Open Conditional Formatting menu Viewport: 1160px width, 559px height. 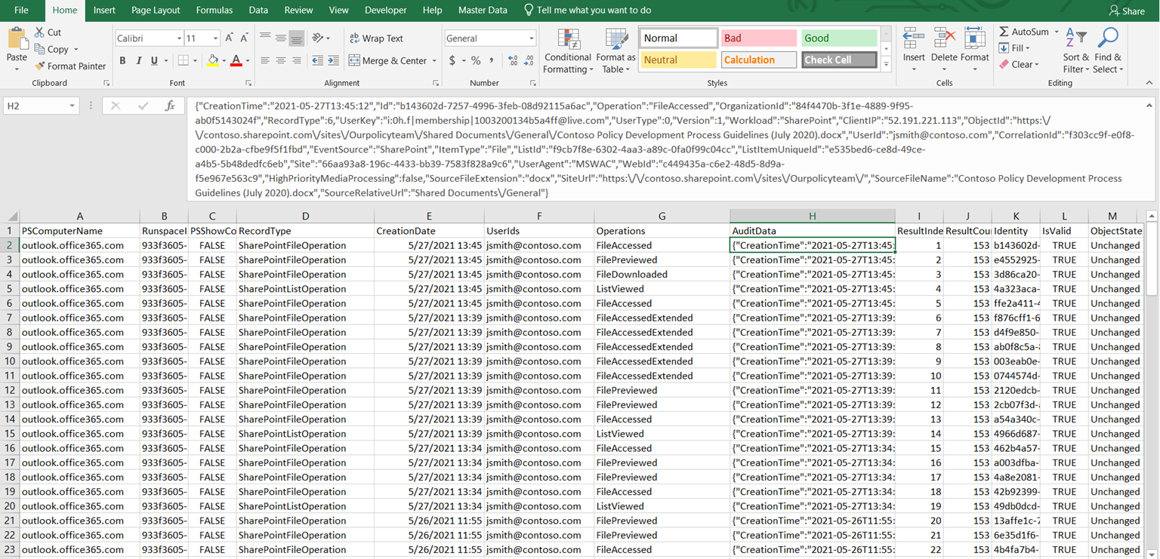click(x=568, y=51)
